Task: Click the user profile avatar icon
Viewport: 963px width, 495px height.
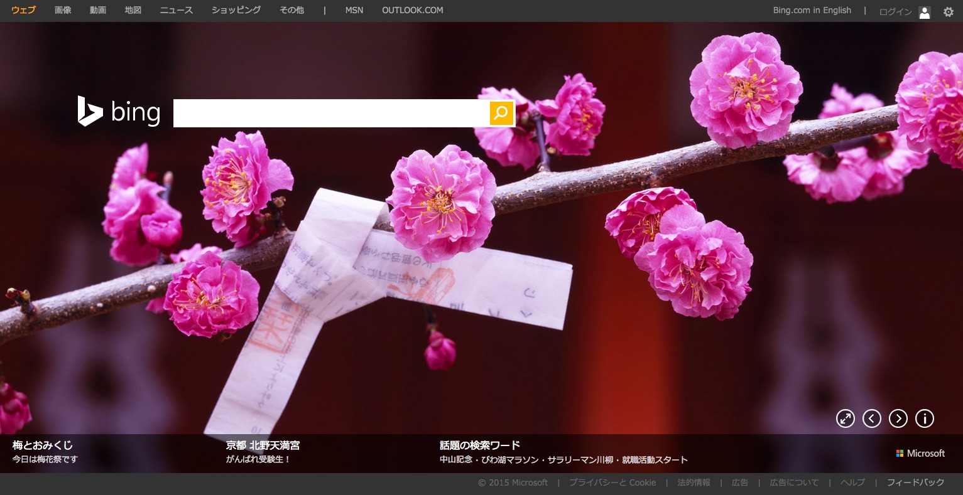Action: point(924,12)
